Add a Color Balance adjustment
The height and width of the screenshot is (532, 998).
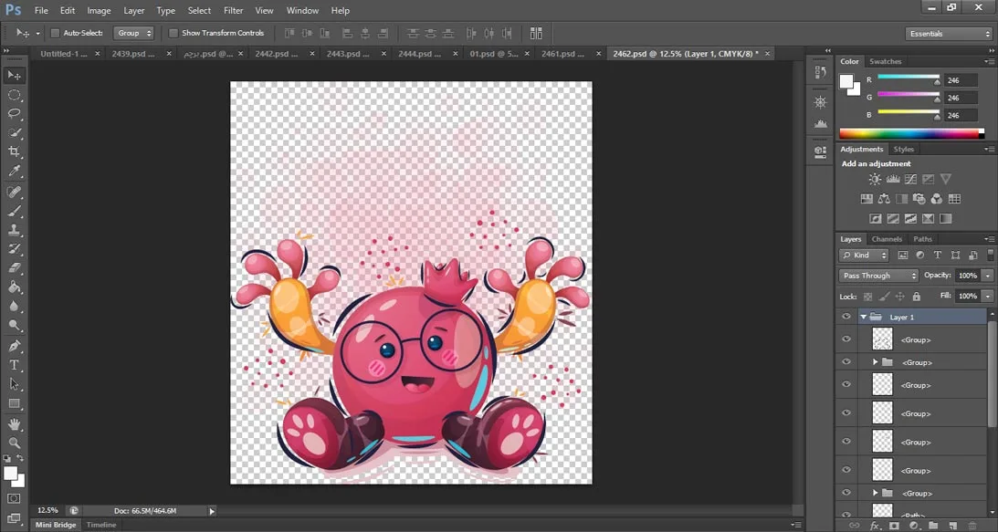884,199
